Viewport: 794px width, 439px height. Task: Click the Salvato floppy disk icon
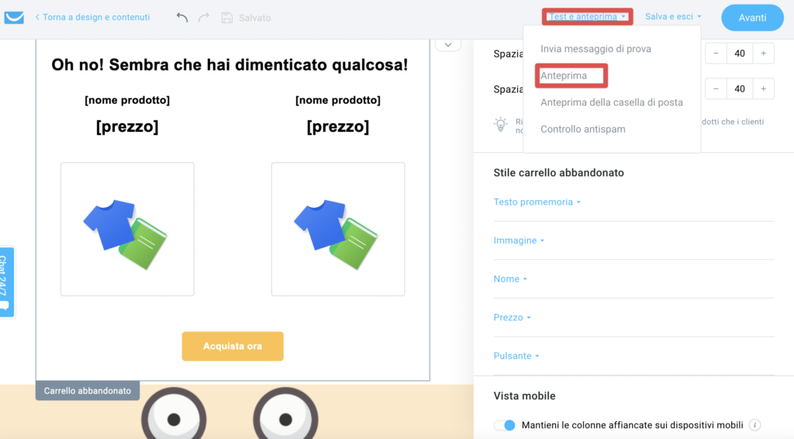tap(227, 18)
